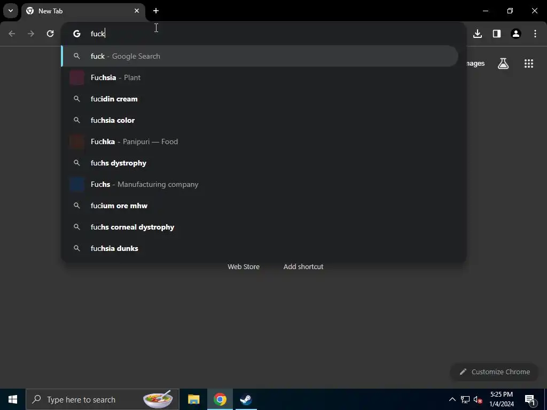The width and height of the screenshot is (547, 410).
Task: Restore down the Chrome window
Action: tap(510, 11)
